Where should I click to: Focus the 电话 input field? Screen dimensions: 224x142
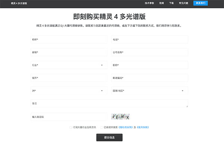click(x=150, y=40)
